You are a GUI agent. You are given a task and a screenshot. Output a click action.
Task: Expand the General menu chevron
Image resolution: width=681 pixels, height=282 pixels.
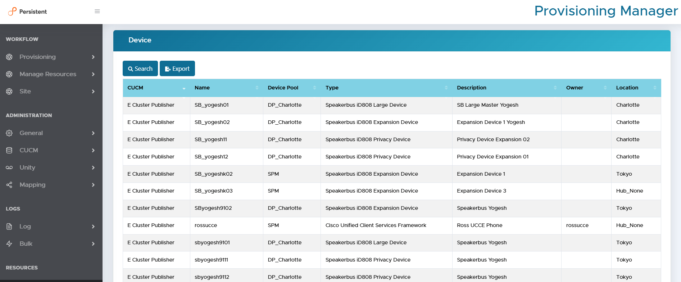click(x=93, y=133)
